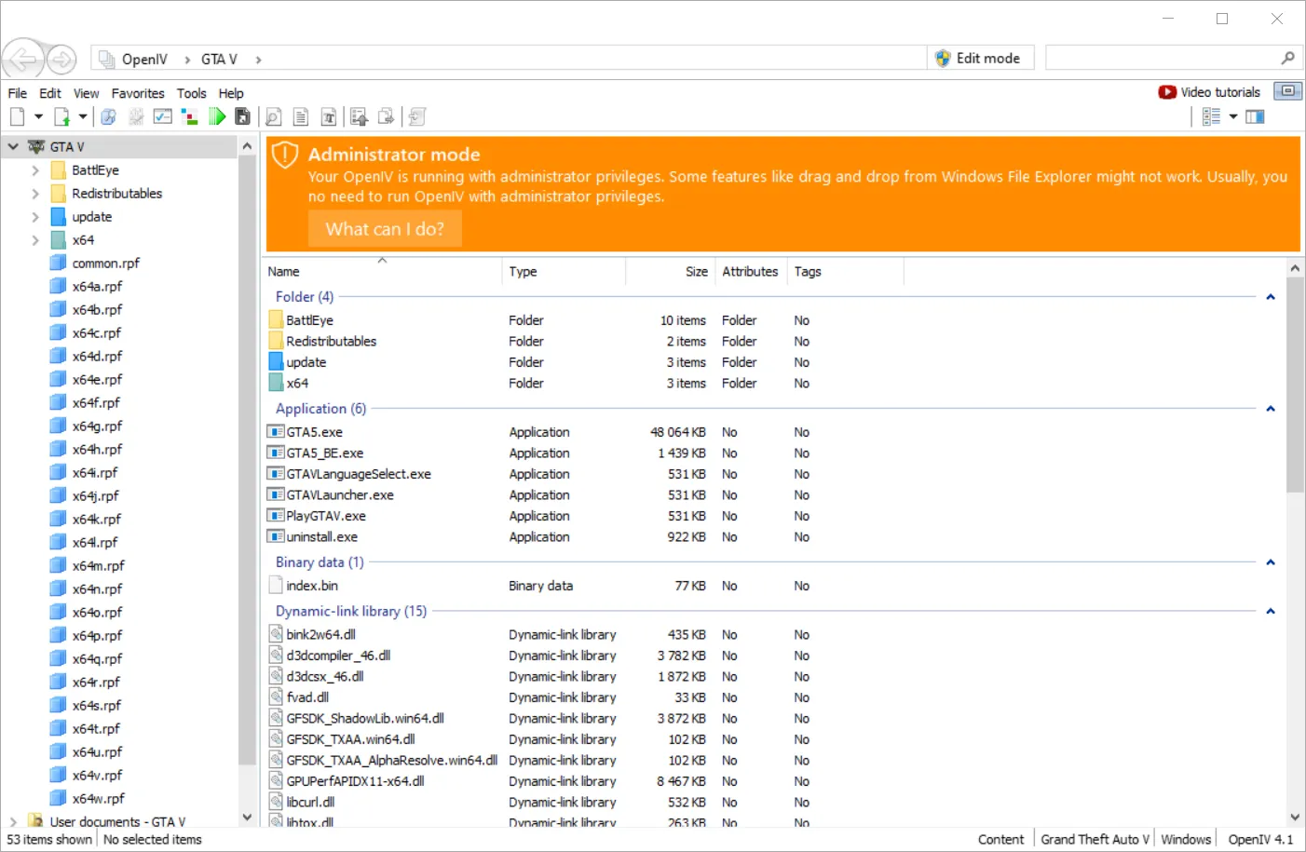Toggle the preview pane layout icon
This screenshot has width=1306, height=852.
click(1255, 116)
